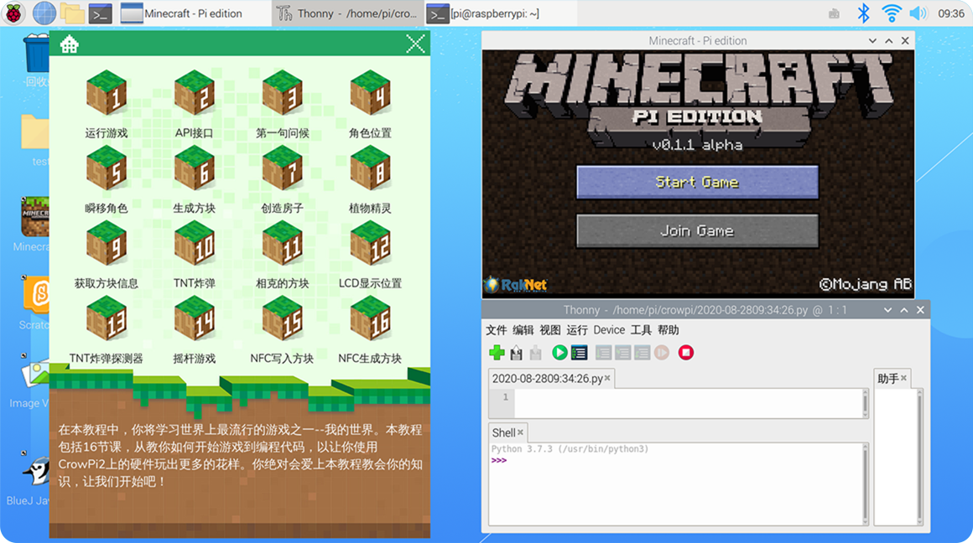Screen dimensions: 973x543
Task: Run current script with green play button
Action: (559, 353)
